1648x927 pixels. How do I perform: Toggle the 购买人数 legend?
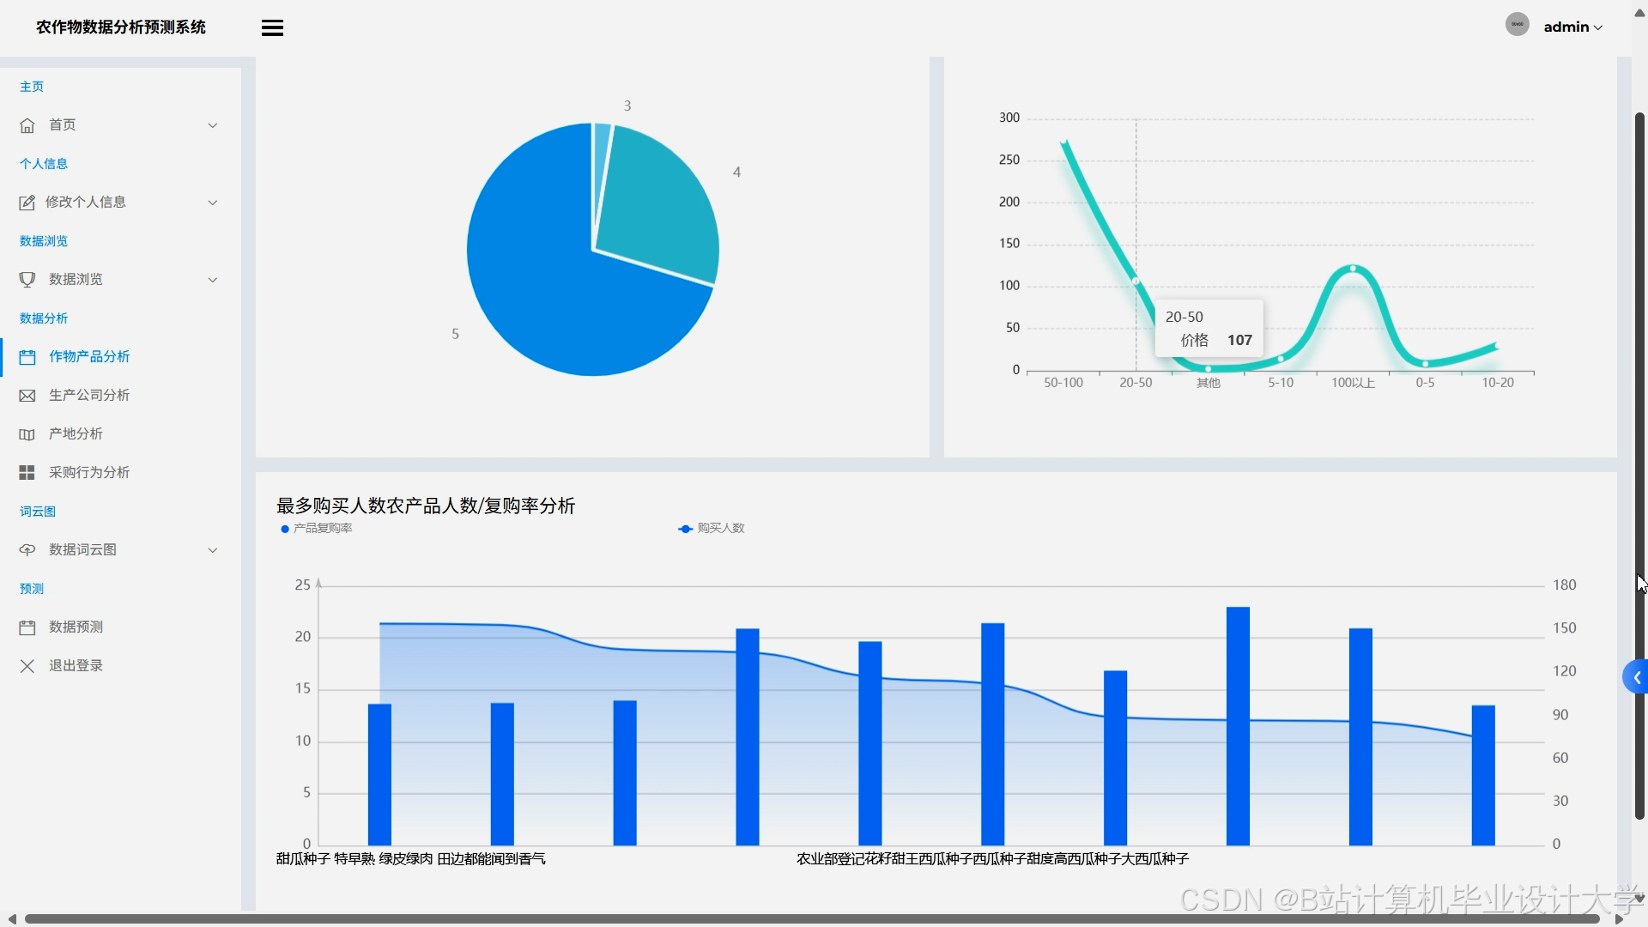click(711, 528)
